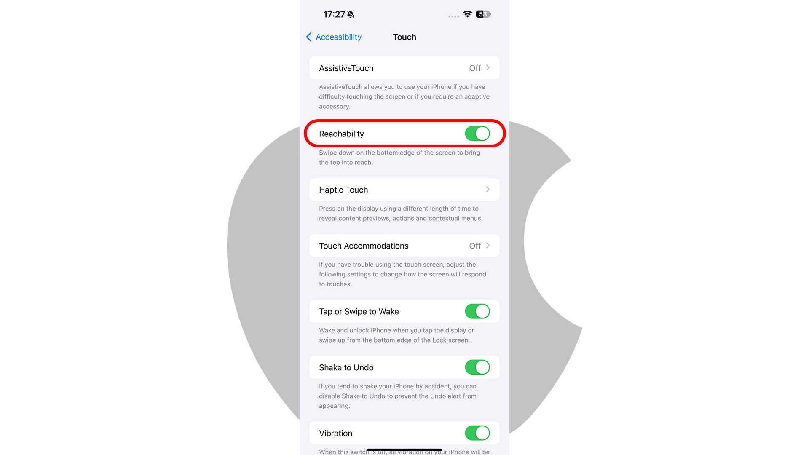Tap the battery percentage icon
Viewport: 809px width, 455px height.
click(x=482, y=14)
